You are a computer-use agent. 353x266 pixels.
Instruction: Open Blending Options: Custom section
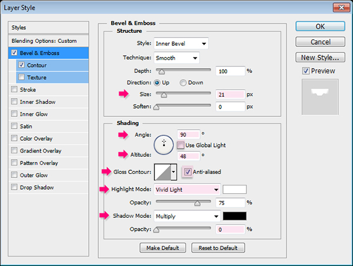(x=48, y=41)
